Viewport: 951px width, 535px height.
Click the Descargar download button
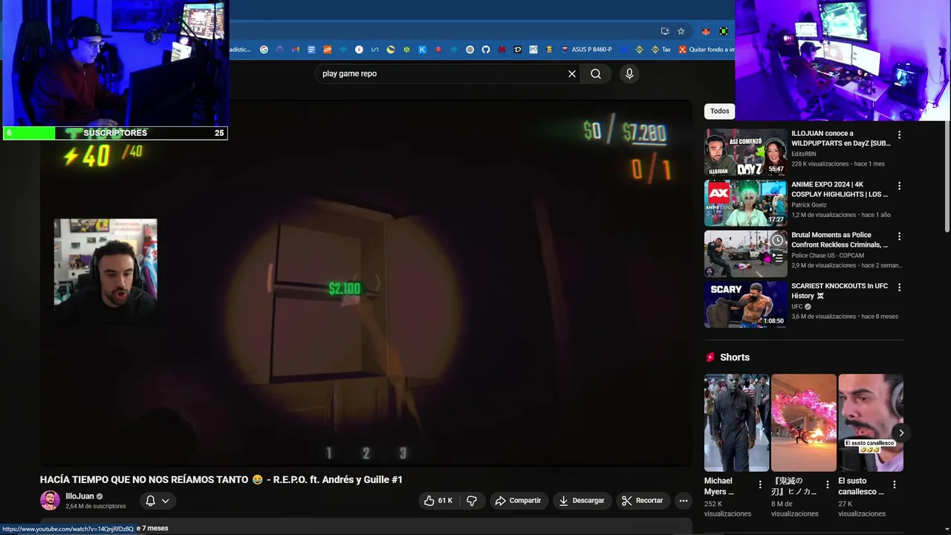pos(582,501)
